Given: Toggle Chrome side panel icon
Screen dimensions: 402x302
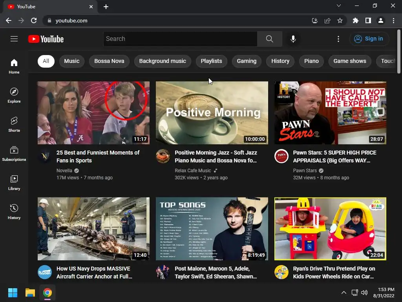Looking at the screenshot, I should [368, 20].
